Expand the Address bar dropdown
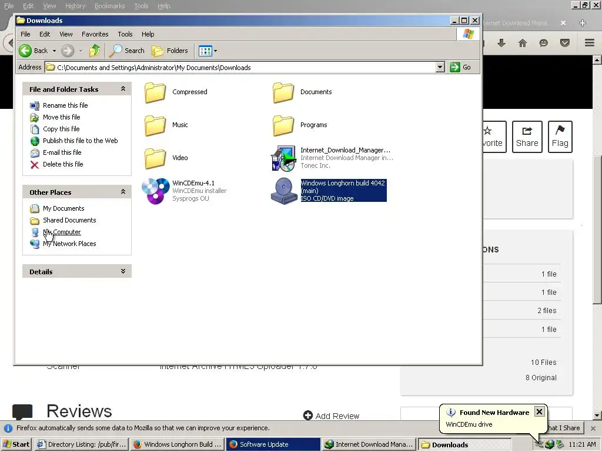Screen dimensions: 602x452 pyautogui.click(x=440, y=67)
